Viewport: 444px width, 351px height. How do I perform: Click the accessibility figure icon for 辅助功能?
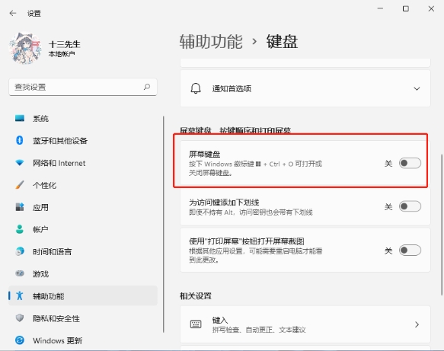pyautogui.click(x=20, y=295)
